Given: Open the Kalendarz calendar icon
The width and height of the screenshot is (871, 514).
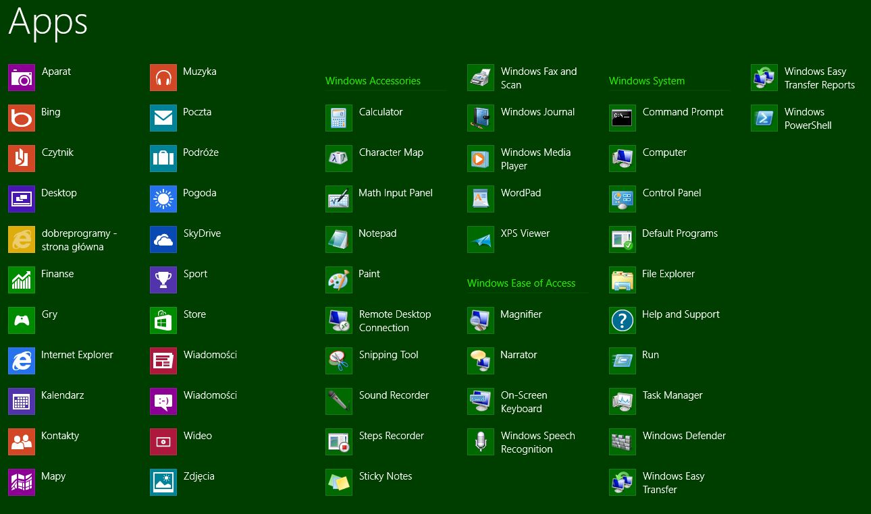Looking at the screenshot, I should click(x=22, y=401).
